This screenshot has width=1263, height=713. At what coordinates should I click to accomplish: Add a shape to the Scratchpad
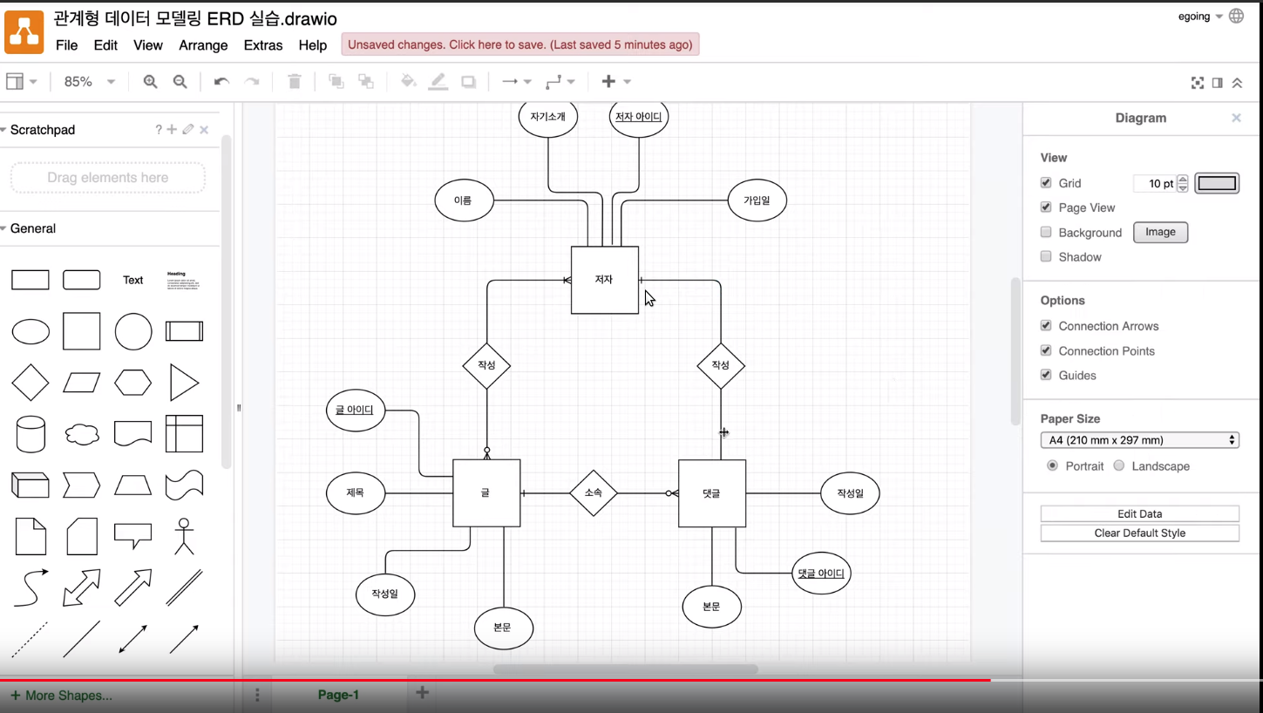click(x=172, y=129)
